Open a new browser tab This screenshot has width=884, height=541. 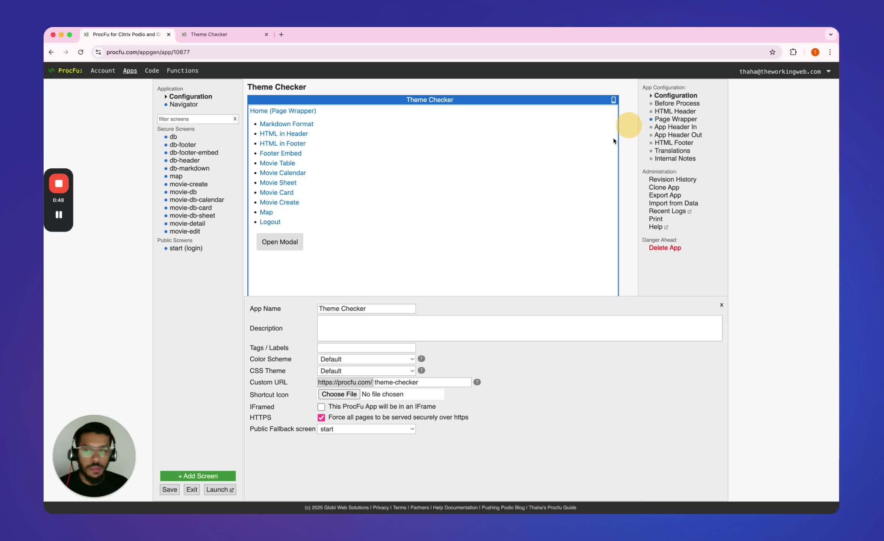click(x=281, y=35)
